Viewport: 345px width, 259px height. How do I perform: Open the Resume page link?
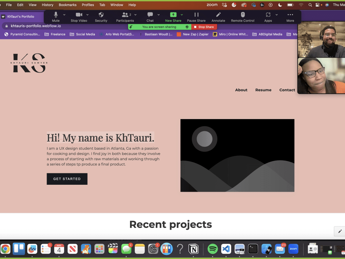[263, 90]
